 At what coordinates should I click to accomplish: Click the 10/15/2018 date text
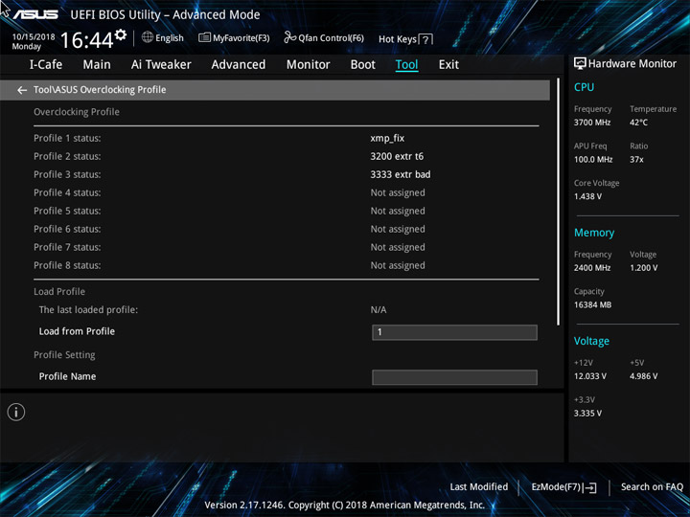click(34, 37)
